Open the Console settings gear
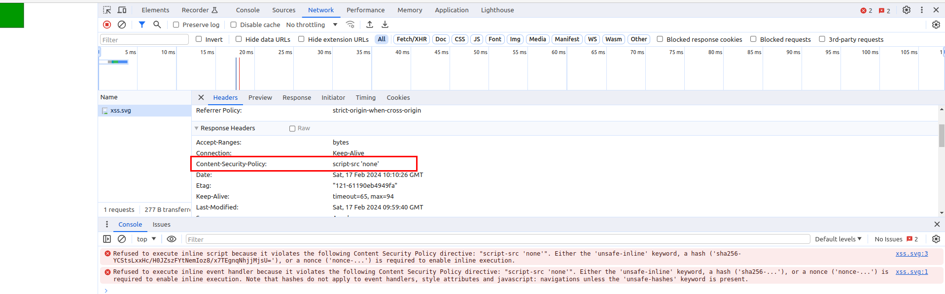 click(936, 239)
